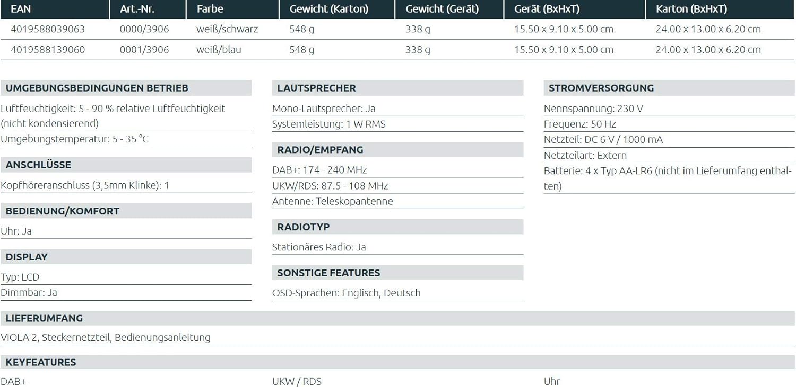Select the Netzteil DC 6 V line
The width and height of the screenshot is (796, 387).
(x=603, y=140)
